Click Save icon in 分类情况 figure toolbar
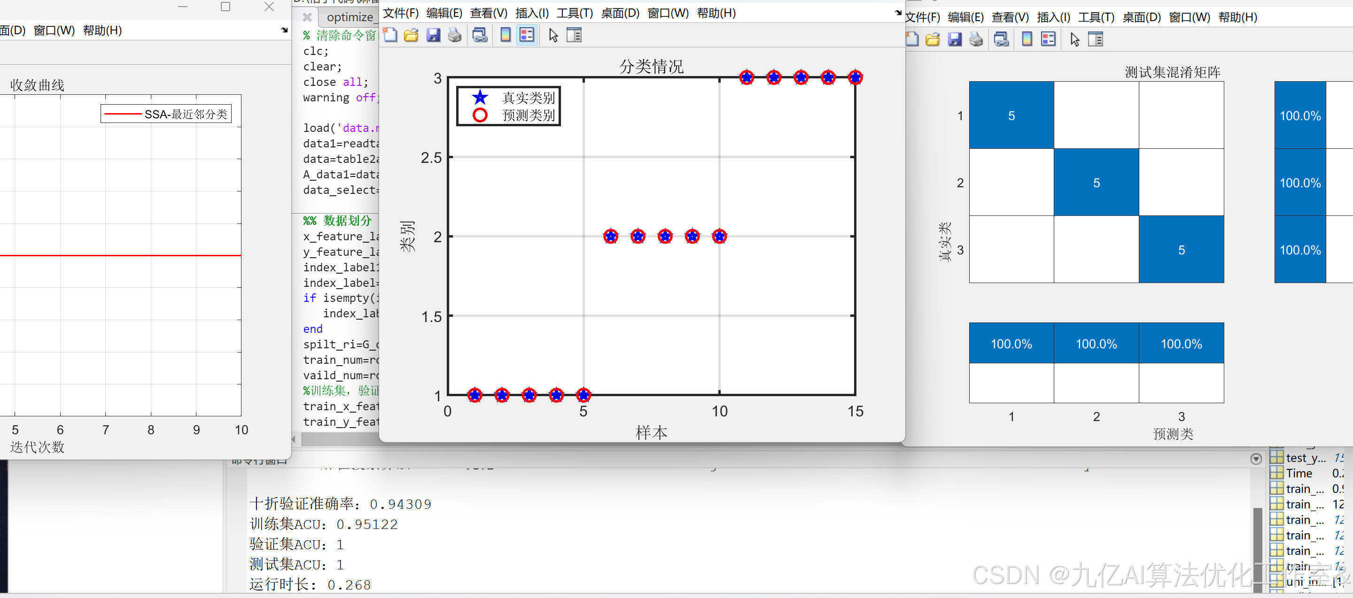The height and width of the screenshot is (598, 1353). [433, 35]
